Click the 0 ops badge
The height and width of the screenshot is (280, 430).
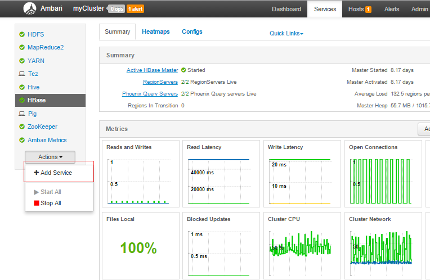coord(117,9)
